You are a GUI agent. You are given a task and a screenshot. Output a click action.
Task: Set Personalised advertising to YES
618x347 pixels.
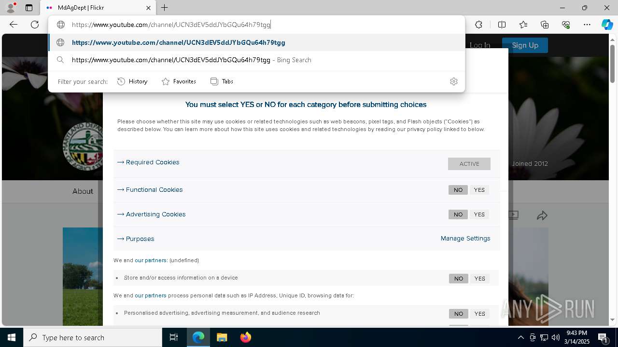479,314
